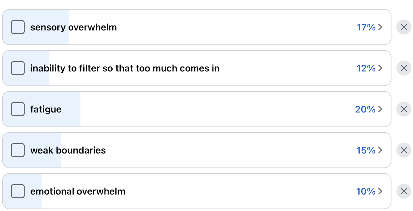View voters for 17% result
The height and width of the screenshot is (211, 413).
pyautogui.click(x=366, y=27)
